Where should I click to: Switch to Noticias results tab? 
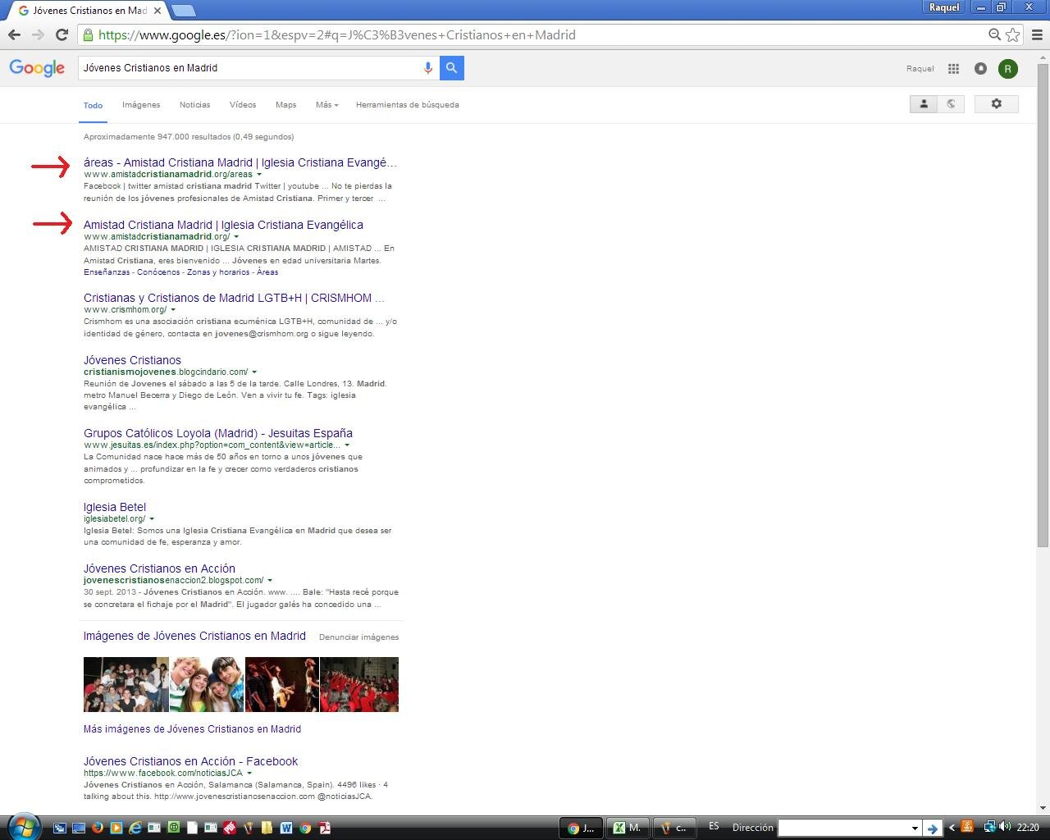pyautogui.click(x=194, y=105)
